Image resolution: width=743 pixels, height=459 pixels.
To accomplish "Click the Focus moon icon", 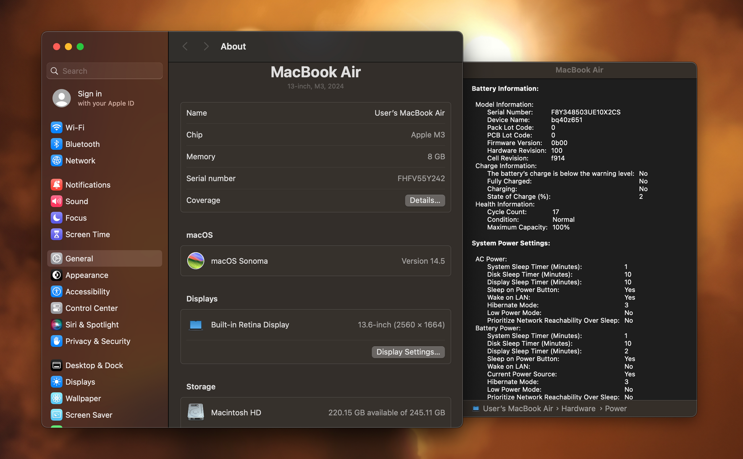I will [57, 218].
